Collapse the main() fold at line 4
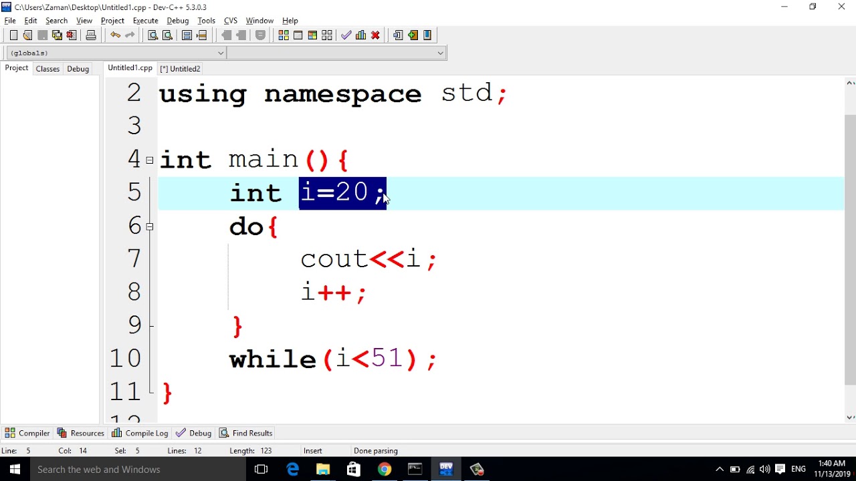The height and width of the screenshot is (481, 856). tap(150, 160)
